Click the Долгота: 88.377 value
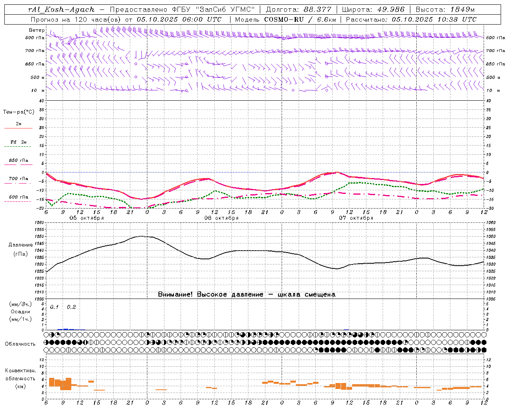 click(x=299, y=10)
